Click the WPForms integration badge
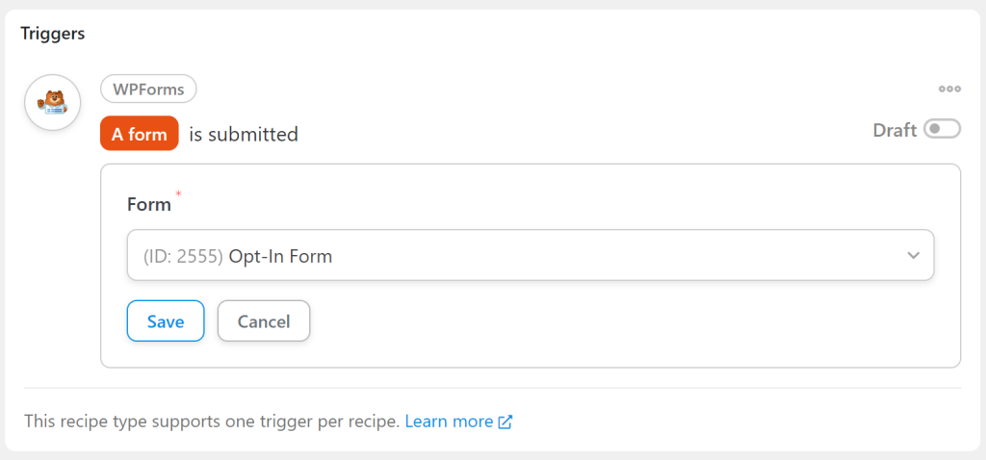This screenshot has width=986, height=460. coord(148,89)
